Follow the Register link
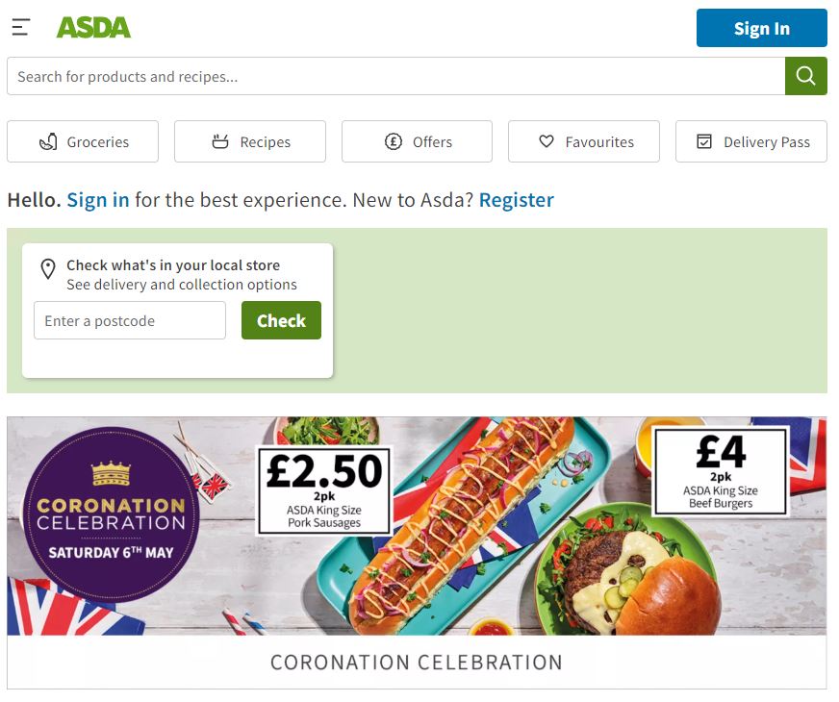This screenshot has height=702, width=839. click(x=517, y=200)
